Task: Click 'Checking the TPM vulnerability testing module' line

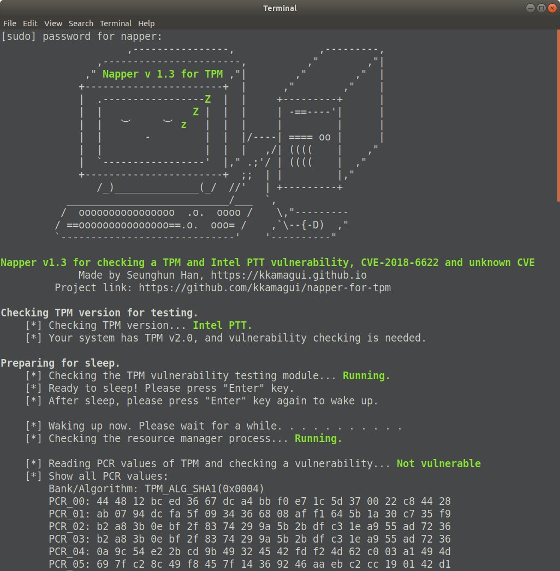Action: 207,376
